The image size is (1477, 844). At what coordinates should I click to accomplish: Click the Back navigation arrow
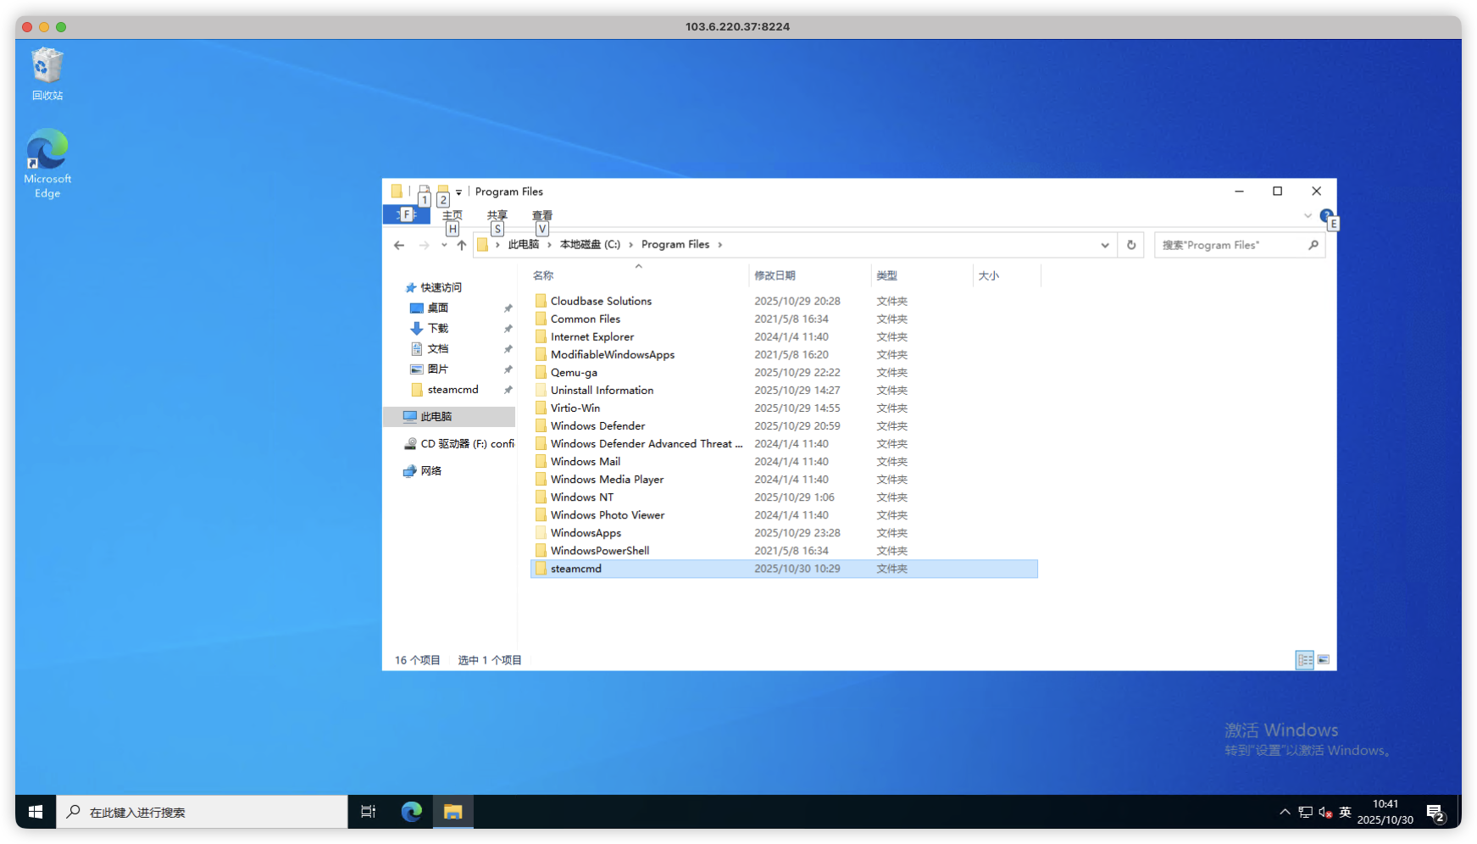(399, 245)
